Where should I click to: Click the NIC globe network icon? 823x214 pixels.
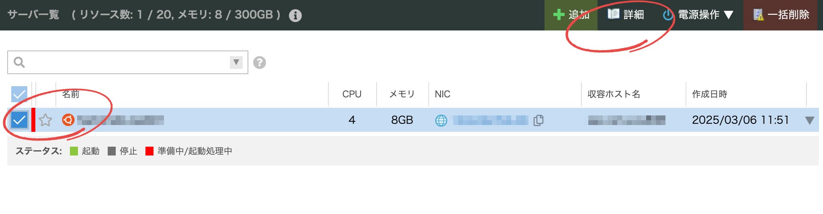click(x=441, y=120)
